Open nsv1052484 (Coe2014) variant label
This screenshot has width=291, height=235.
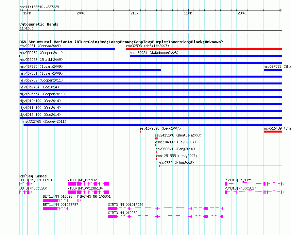pyautogui.click(x=39, y=87)
